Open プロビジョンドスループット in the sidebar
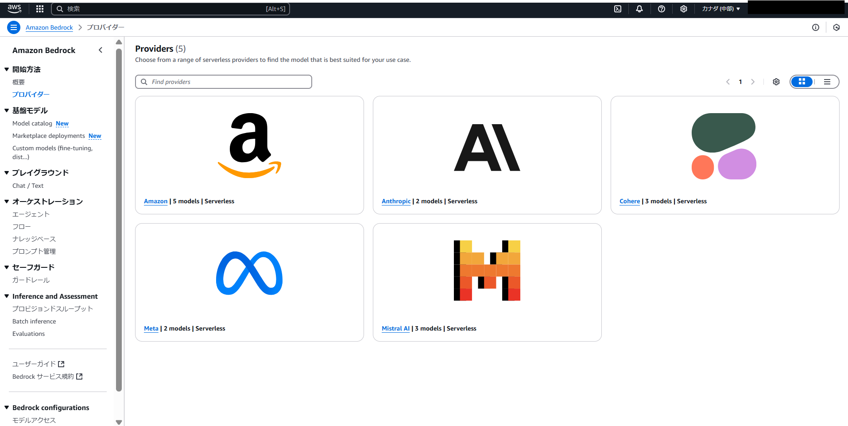The height and width of the screenshot is (426, 848). pyautogui.click(x=53, y=309)
